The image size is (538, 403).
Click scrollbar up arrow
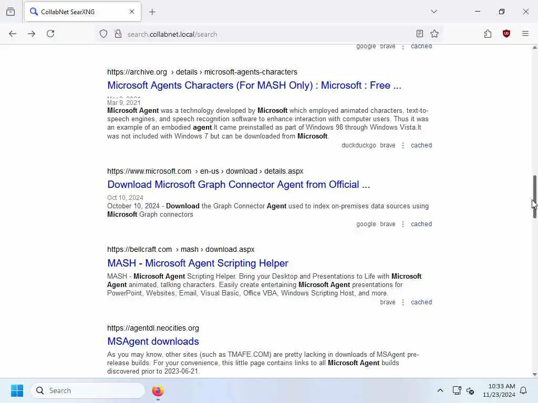point(534,48)
